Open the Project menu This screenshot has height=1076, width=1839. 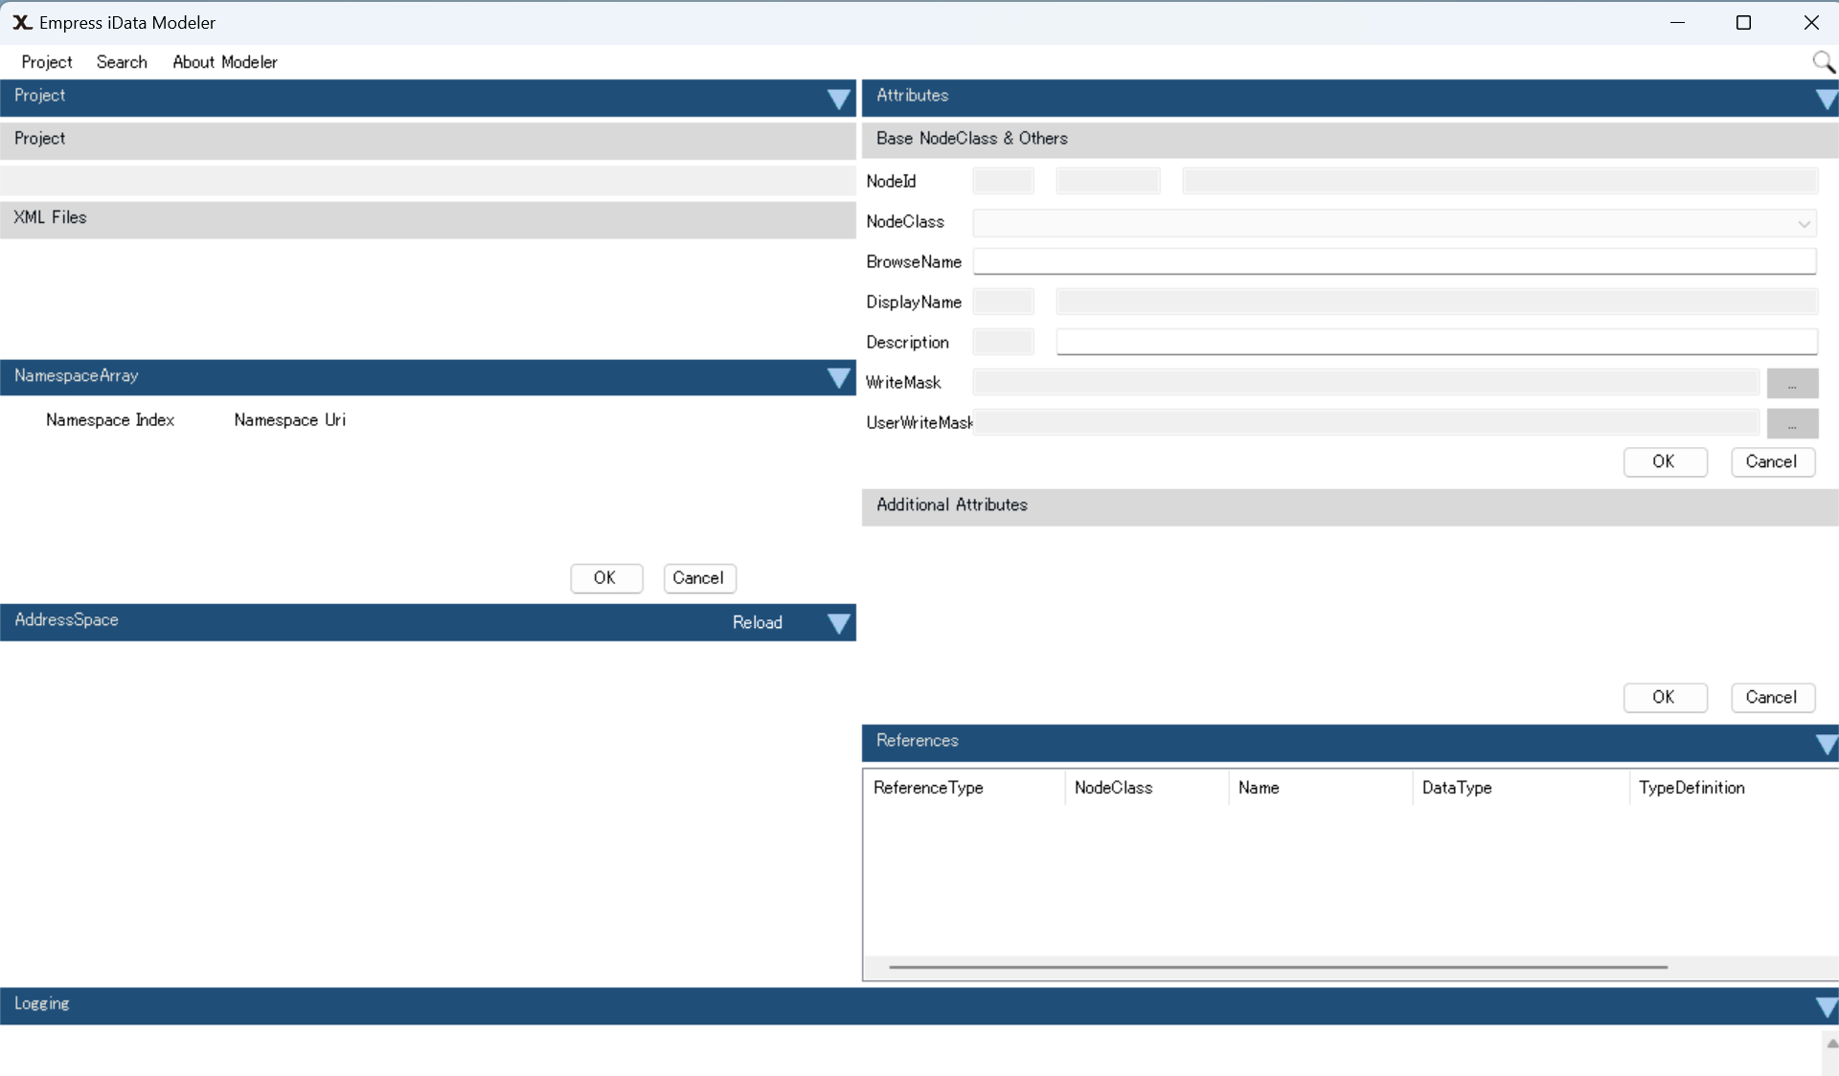[47, 62]
